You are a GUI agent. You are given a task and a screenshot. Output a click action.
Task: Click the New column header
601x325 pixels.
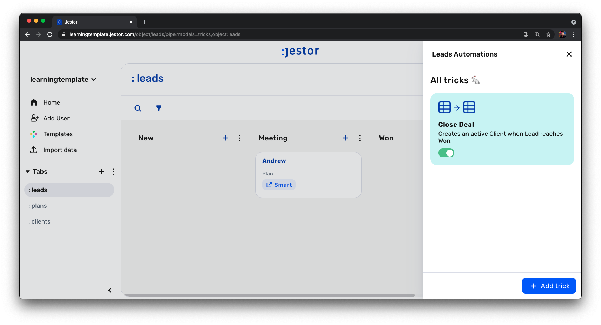coord(146,138)
